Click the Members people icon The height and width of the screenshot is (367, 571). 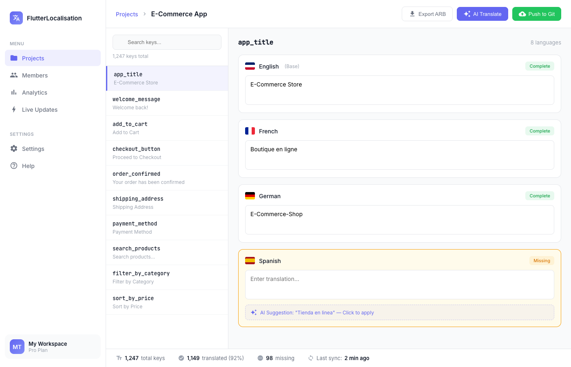tap(14, 75)
